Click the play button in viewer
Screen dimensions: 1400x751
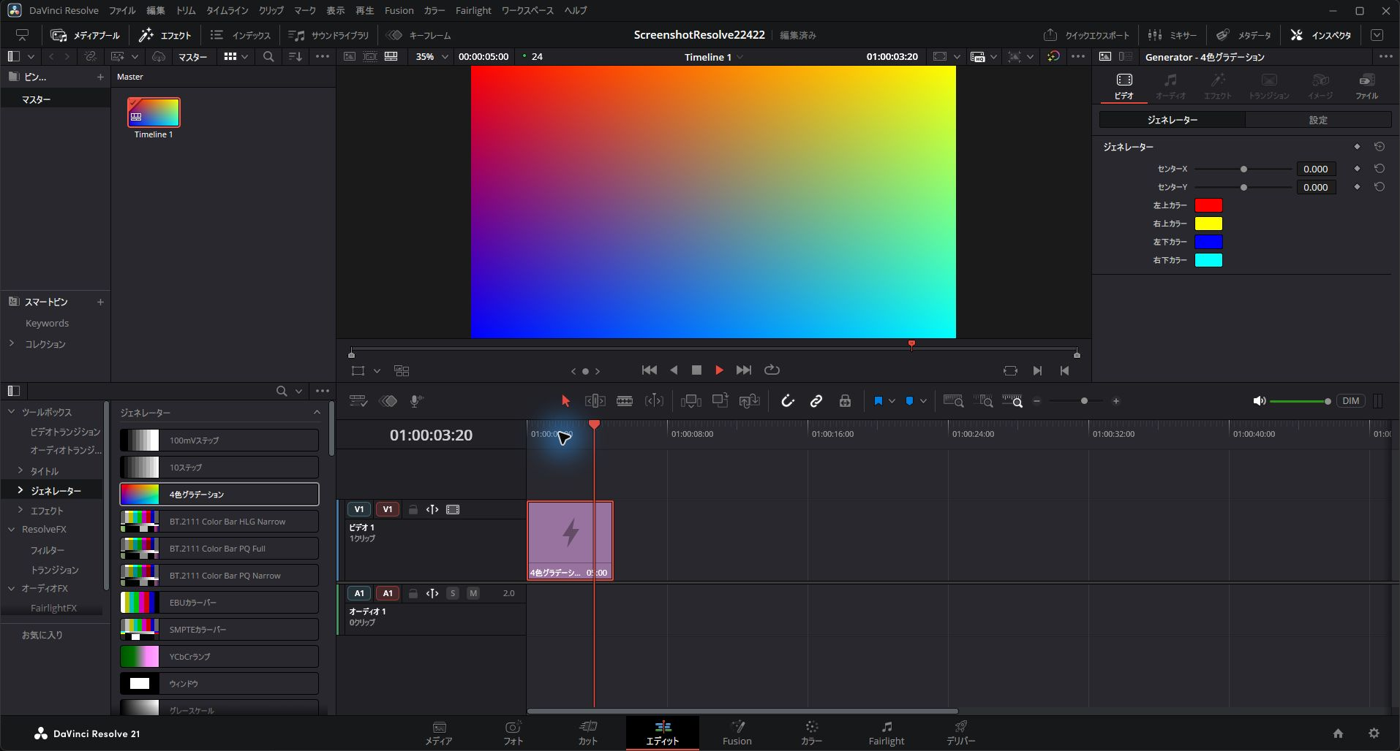pyautogui.click(x=719, y=370)
